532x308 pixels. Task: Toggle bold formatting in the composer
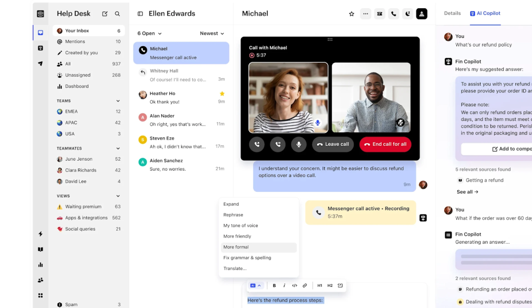274,285
